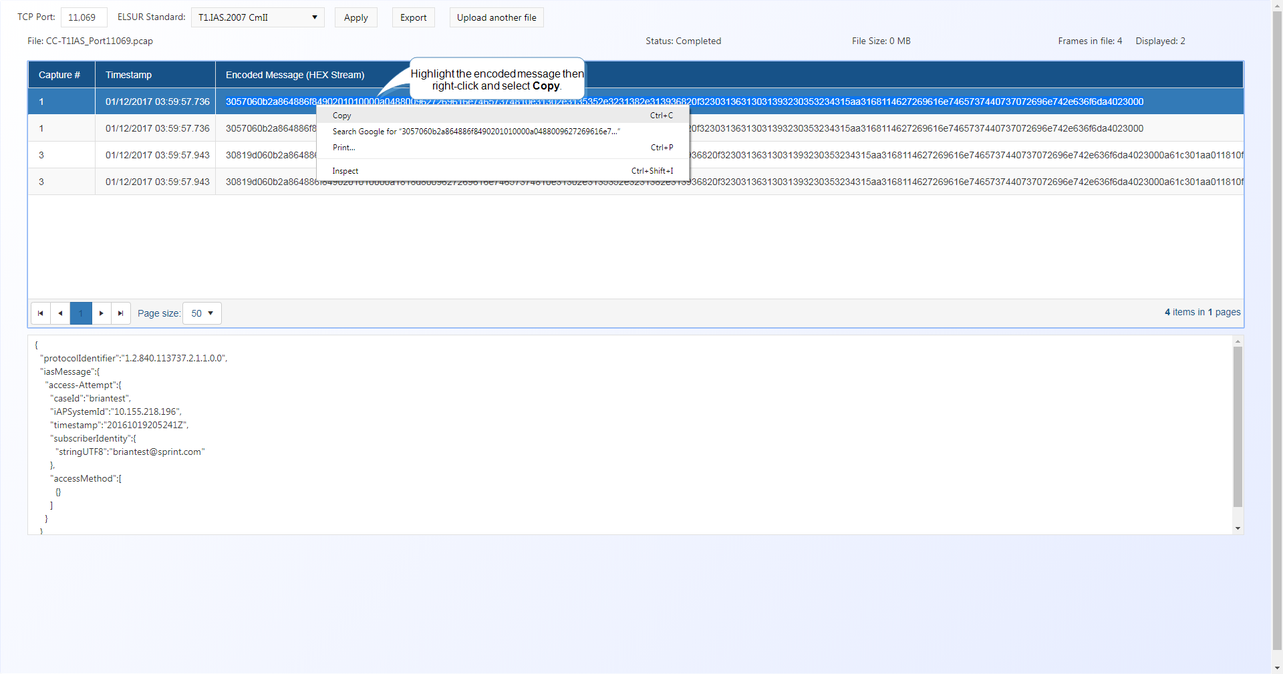1283x674 pixels.
Task: Open the ELSUR Standard dropdown
Action: coord(257,17)
